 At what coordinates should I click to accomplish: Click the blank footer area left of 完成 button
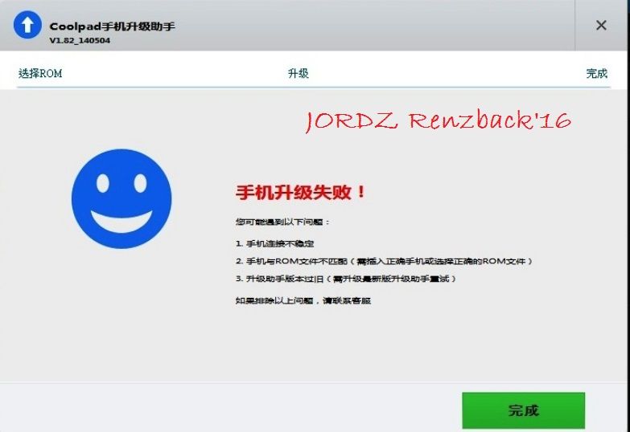tap(241, 410)
